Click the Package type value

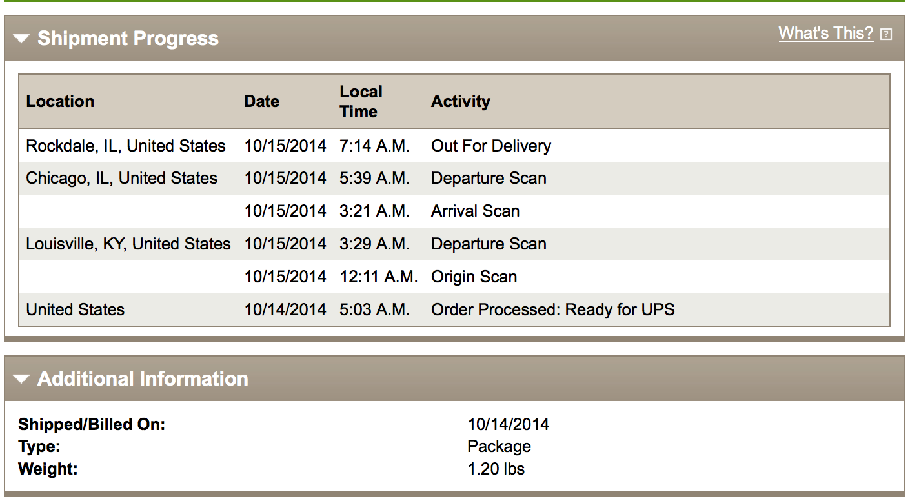(x=500, y=447)
